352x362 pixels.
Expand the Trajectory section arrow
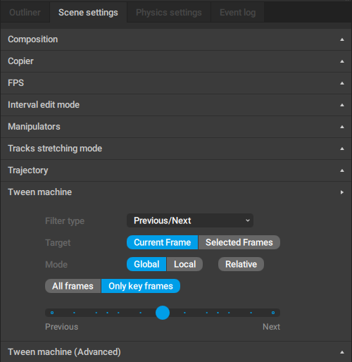(x=342, y=170)
